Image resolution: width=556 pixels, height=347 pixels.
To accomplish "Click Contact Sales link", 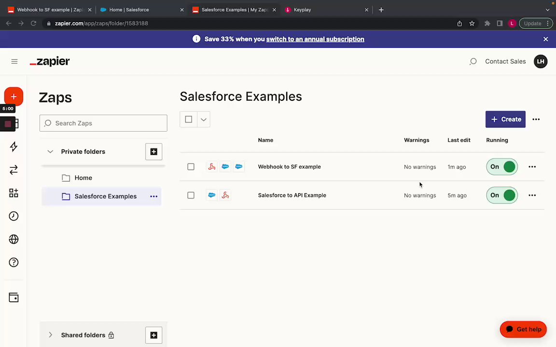I will coord(505,62).
